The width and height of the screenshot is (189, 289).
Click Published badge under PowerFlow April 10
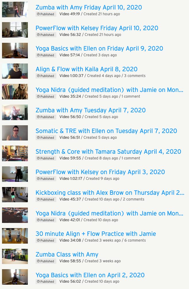click(x=45, y=35)
